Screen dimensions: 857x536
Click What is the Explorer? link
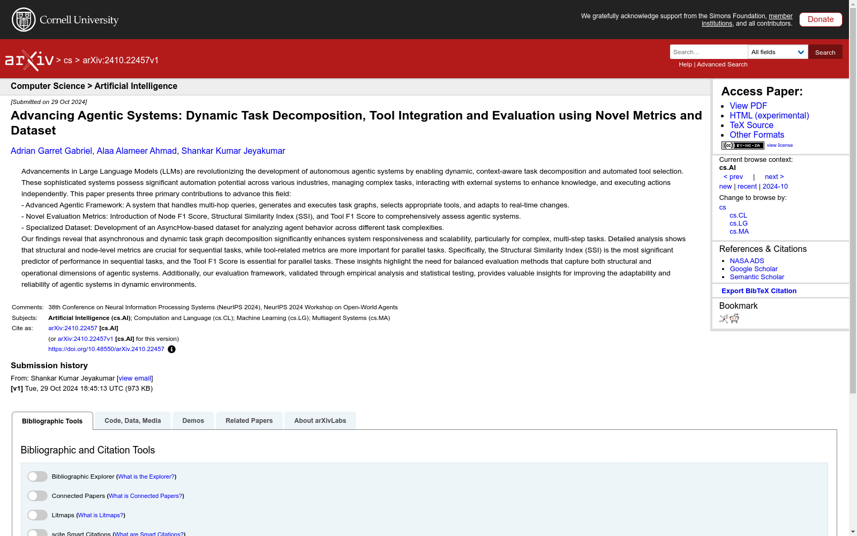coord(146,477)
